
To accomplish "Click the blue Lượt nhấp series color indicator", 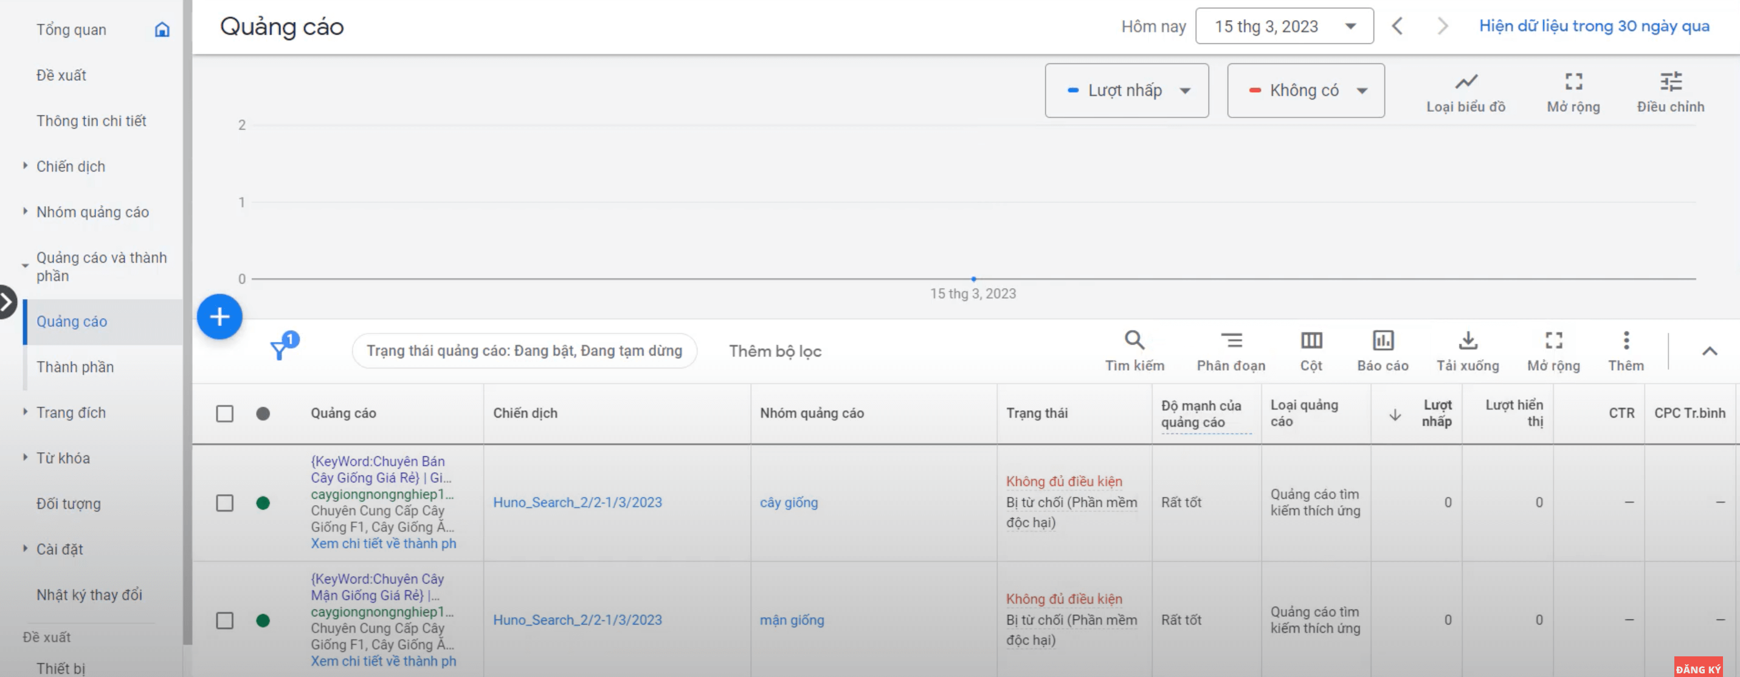I will 1072,91.
